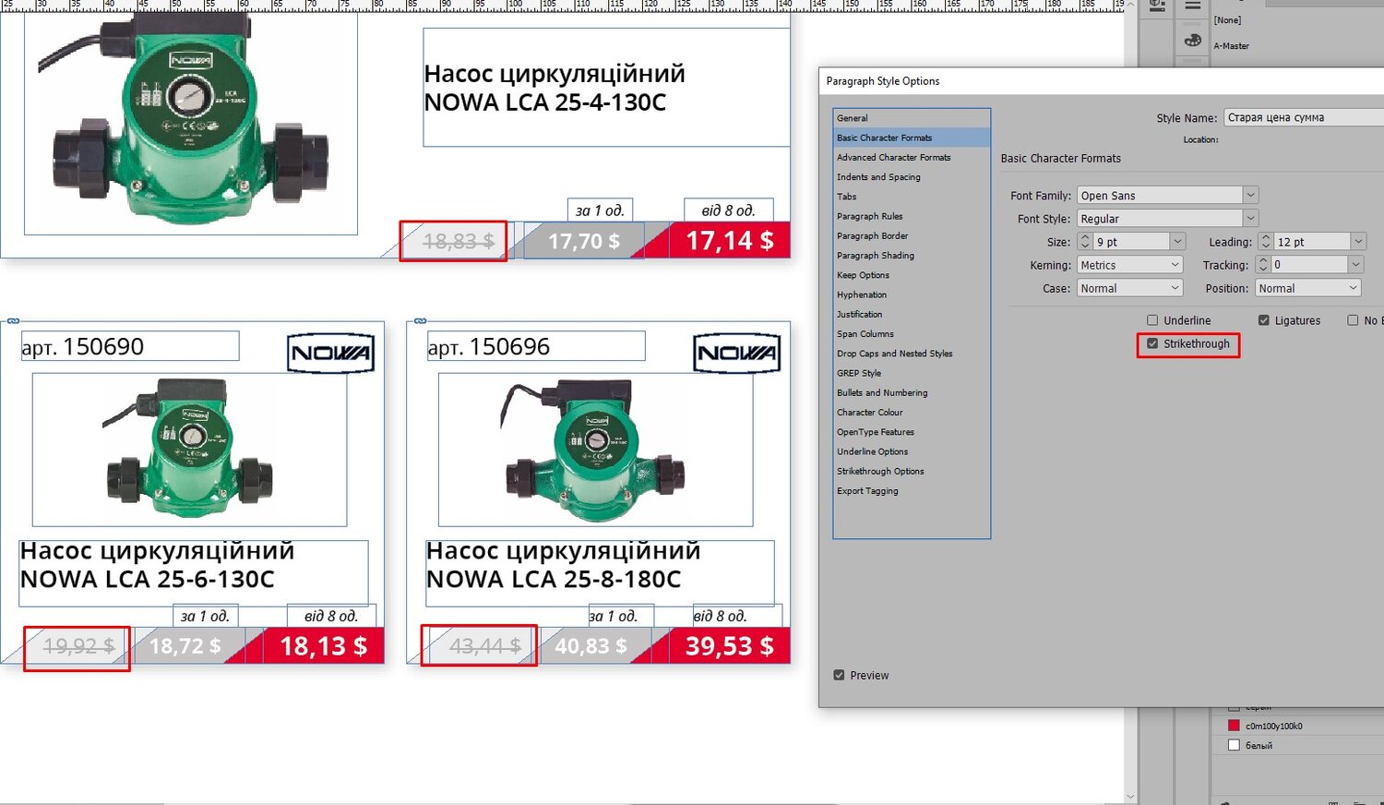Expand the Leading dropdown list
1384x805 pixels.
pyautogui.click(x=1358, y=241)
